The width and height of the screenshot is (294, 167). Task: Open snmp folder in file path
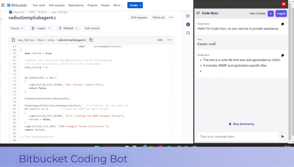(x=51, y=40)
